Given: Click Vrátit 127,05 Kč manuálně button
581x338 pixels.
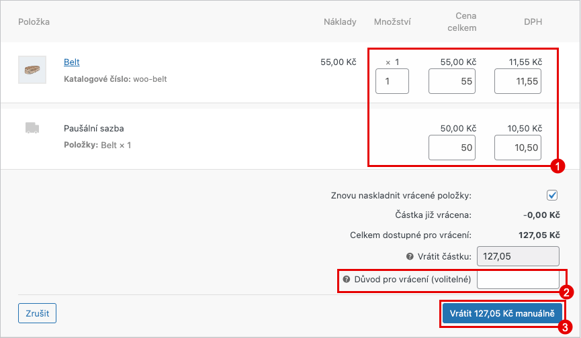Looking at the screenshot, I should 501,313.
